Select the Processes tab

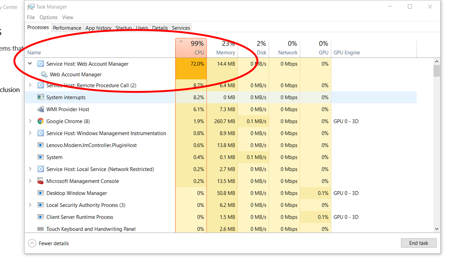click(38, 27)
